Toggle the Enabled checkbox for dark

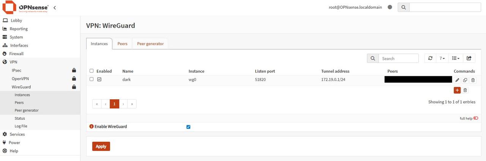99,80
